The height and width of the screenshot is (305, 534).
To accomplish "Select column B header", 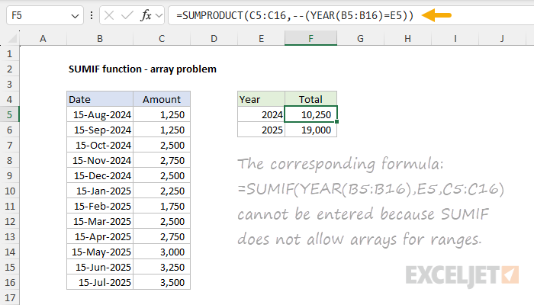I will (x=100, y=38).
